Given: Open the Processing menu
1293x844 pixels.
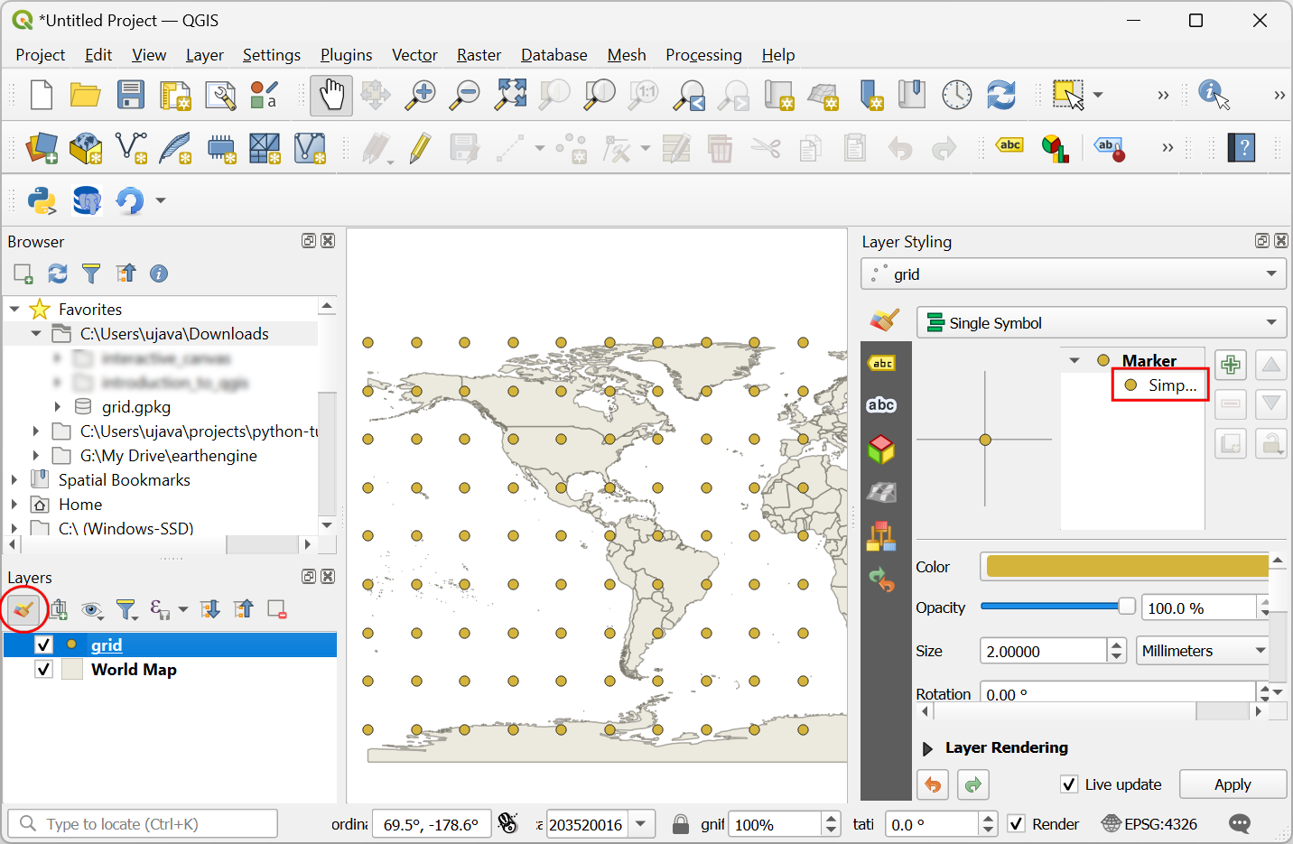Looking at the screenshot, I should [703, 55].
